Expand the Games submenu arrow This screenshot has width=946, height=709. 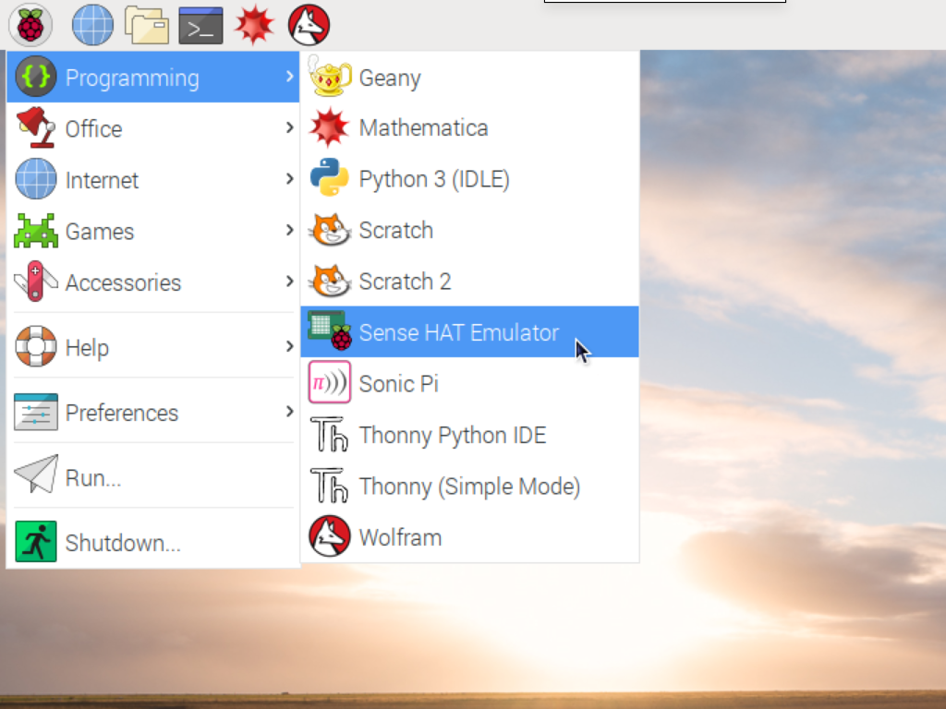click(289, 230)
